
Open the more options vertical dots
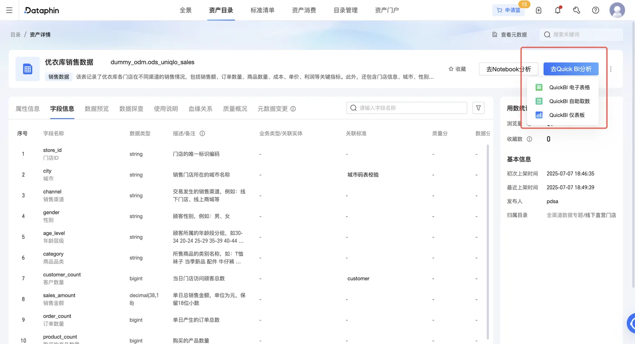611,69
